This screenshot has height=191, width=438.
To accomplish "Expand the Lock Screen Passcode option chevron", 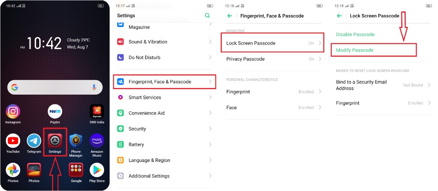I will tap(320, 43).
